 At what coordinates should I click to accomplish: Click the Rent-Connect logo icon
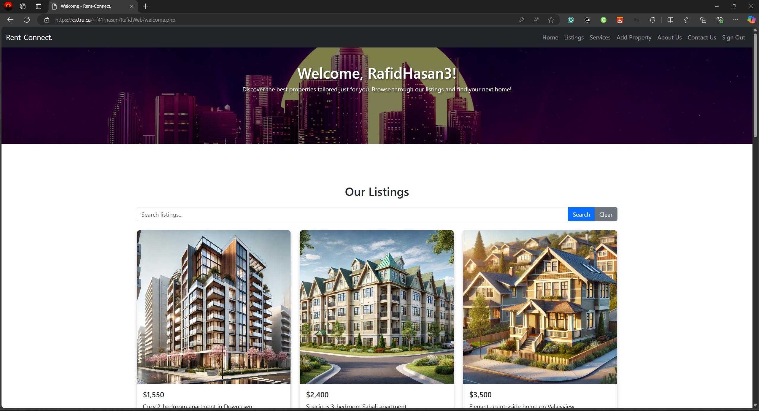(x=29, y=37)
